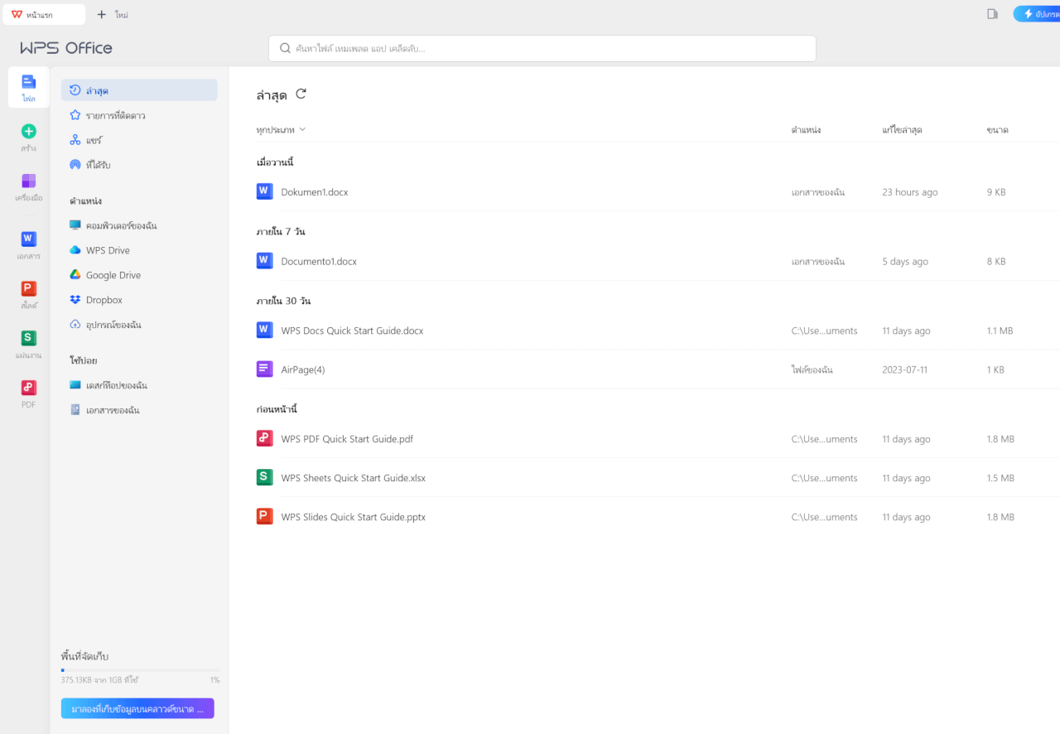Switch to the Home (หน้าแรก) tab
1060x734 pixels.
44,14
